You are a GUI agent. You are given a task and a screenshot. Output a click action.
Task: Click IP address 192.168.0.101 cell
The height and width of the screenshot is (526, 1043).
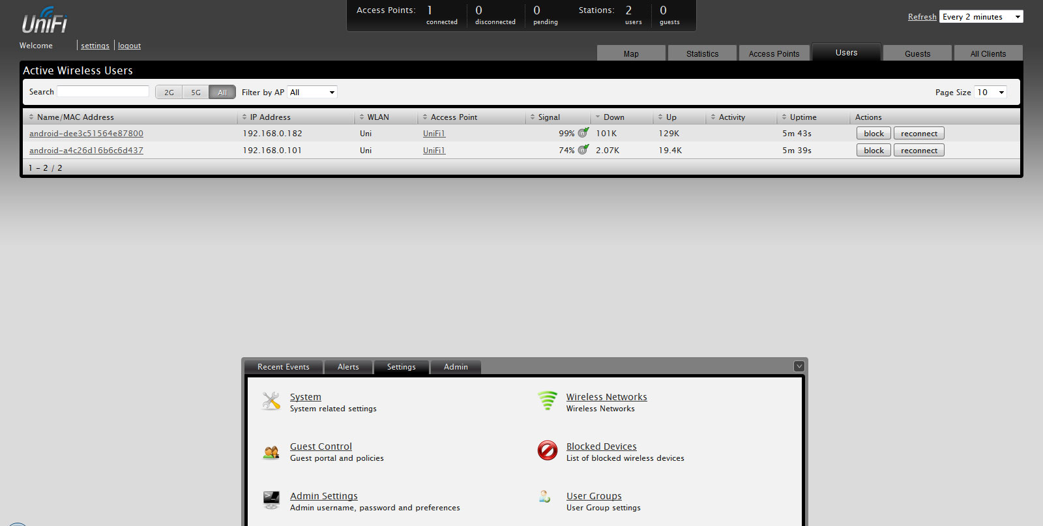tap(272, 150)
